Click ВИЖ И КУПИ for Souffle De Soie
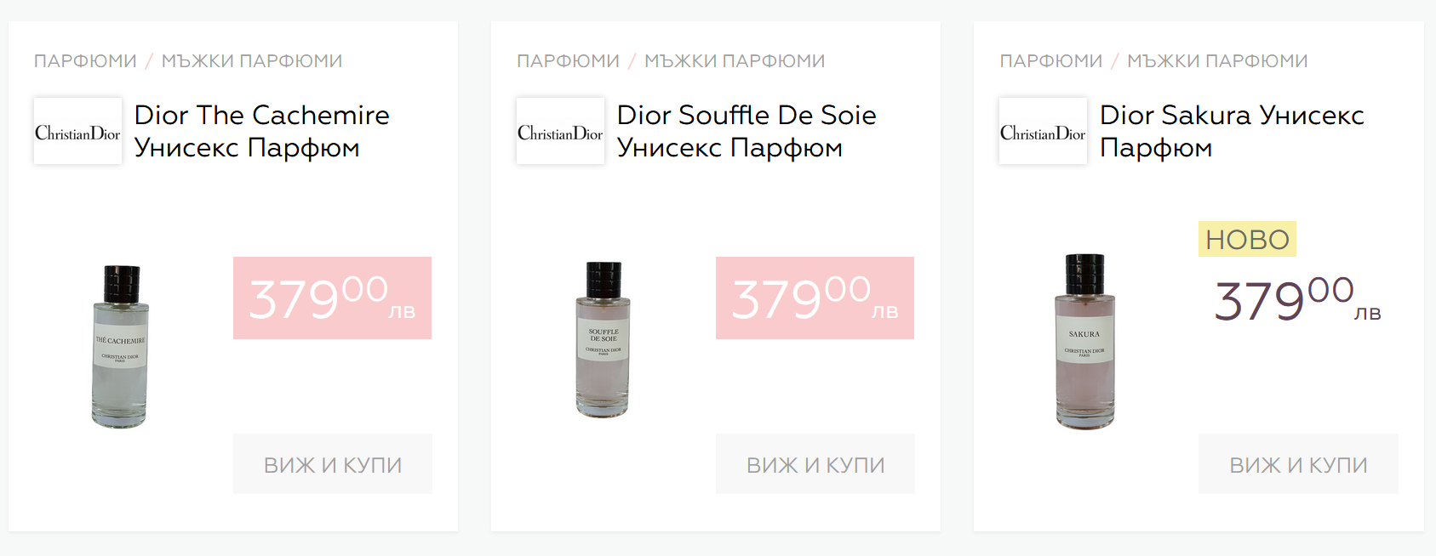Screen dimensions: 1436x556 (x=815, y=464)
